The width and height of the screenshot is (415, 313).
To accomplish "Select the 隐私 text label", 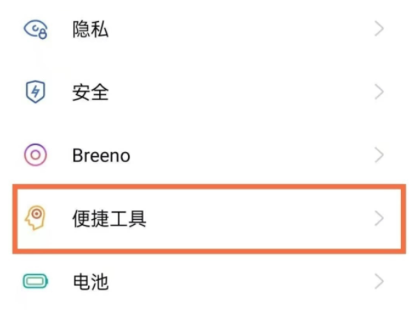I will pyautogui.click(x=90, y=29).
